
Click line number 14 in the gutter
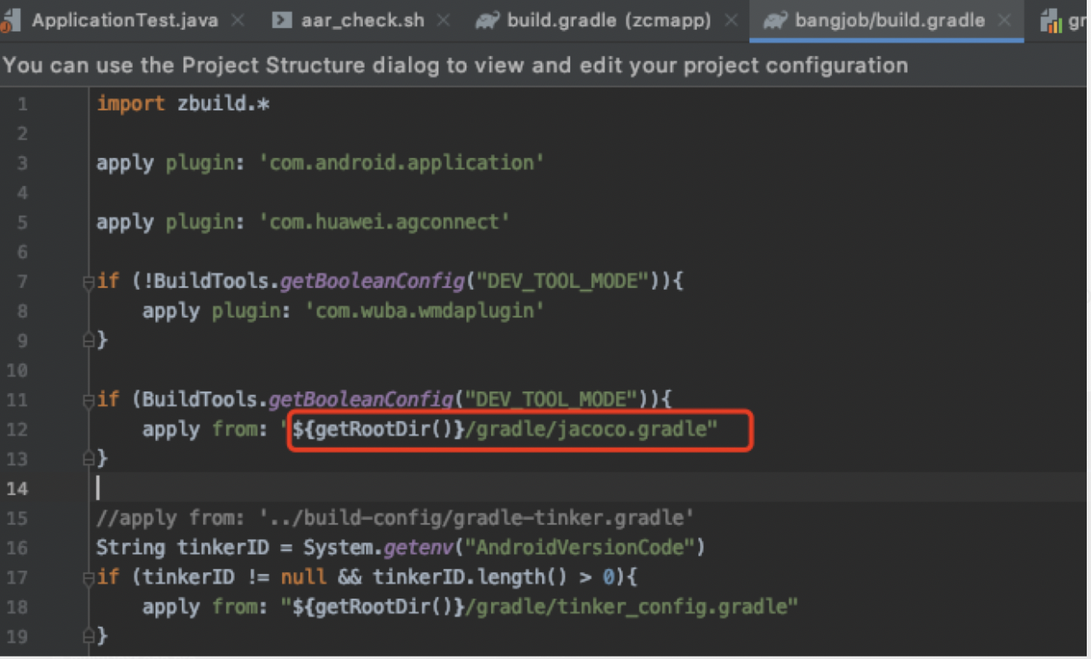pyautogui.click(x=19, y=488)
